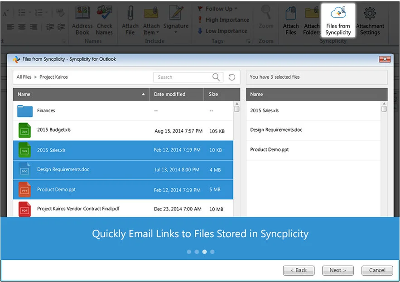Open the Address Book
The width and height of the screenshot is (400, 282).
(x=82, y=21)
